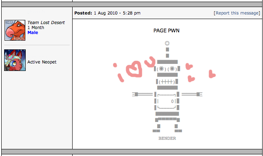Click the Posted date 1 Aug 2010
The width and height of the screenshot is (263, 156).
click(x=106, y=13)
